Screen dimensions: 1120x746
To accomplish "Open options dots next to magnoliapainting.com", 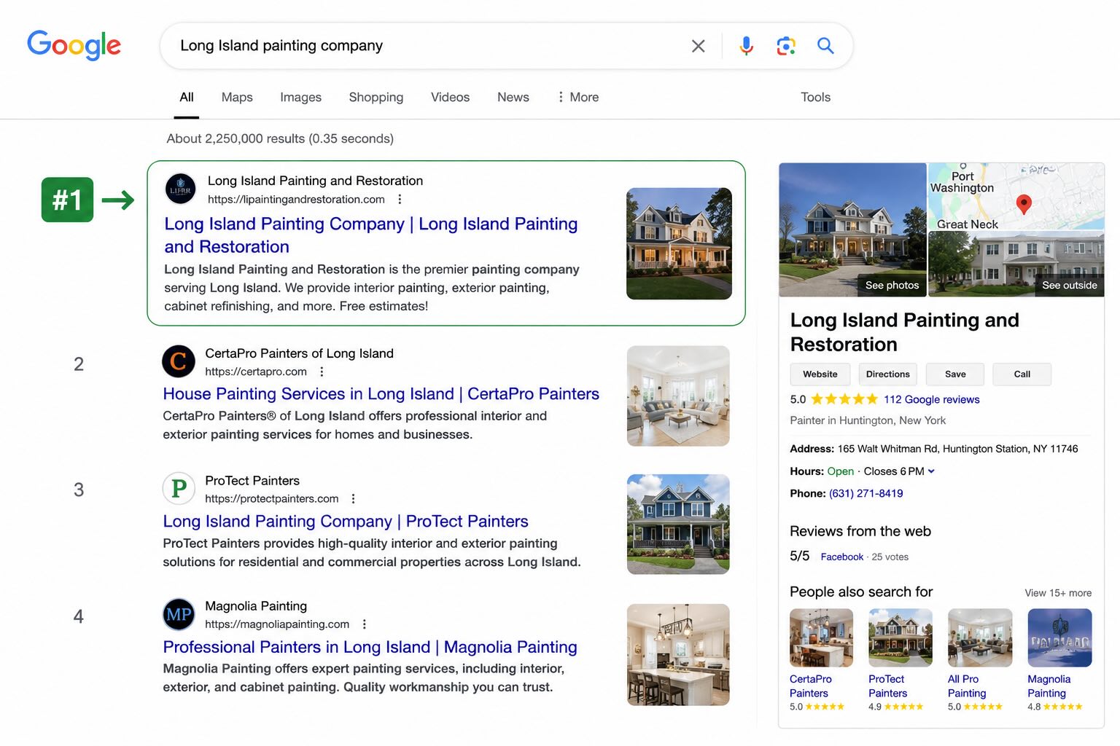I will 365,624.
